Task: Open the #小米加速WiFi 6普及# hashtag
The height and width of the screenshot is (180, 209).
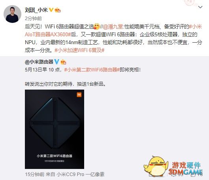Action: pos(79,50)
